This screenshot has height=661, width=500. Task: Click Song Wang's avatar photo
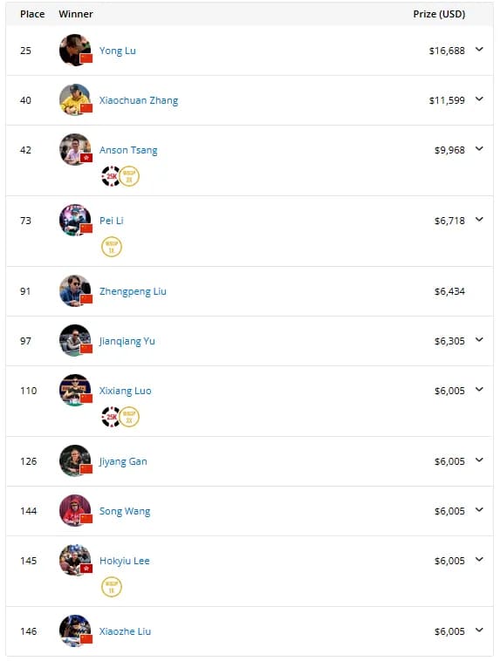point(75,510)
